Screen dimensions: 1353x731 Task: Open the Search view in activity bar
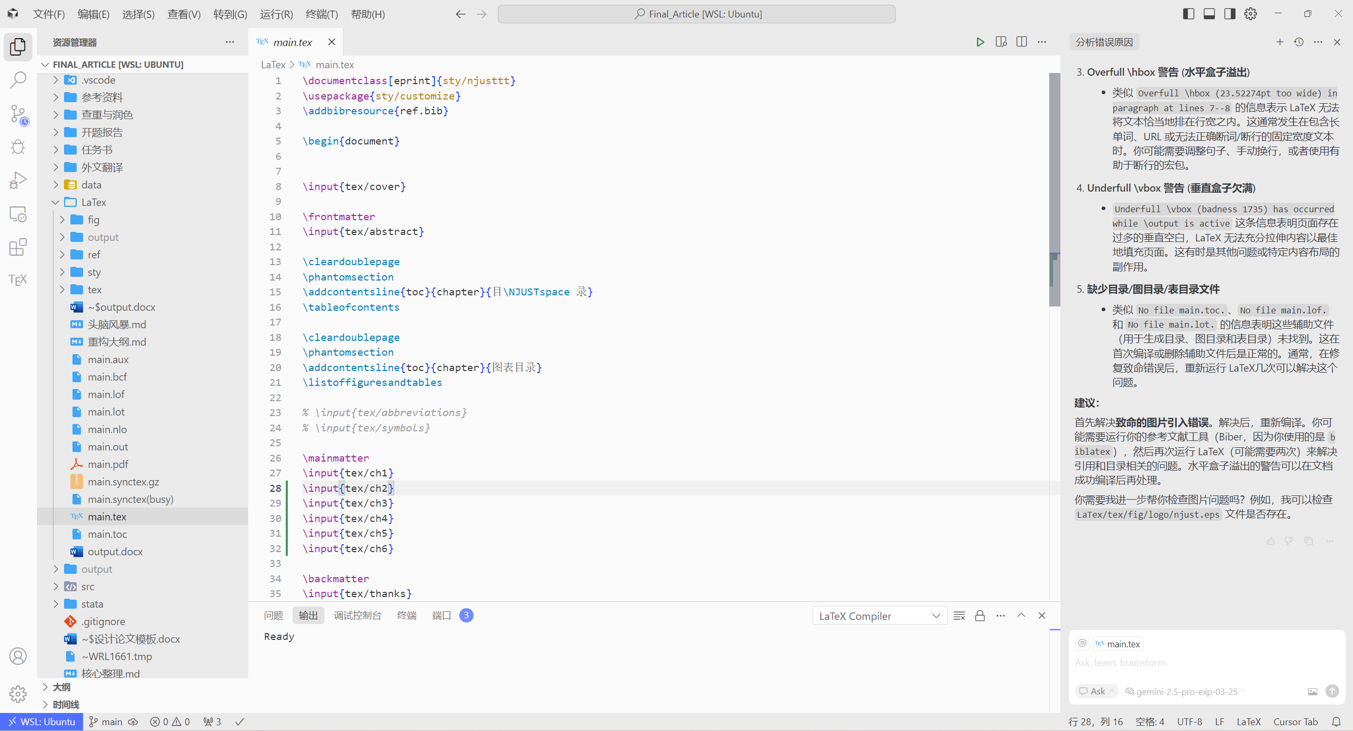[18, 80]
